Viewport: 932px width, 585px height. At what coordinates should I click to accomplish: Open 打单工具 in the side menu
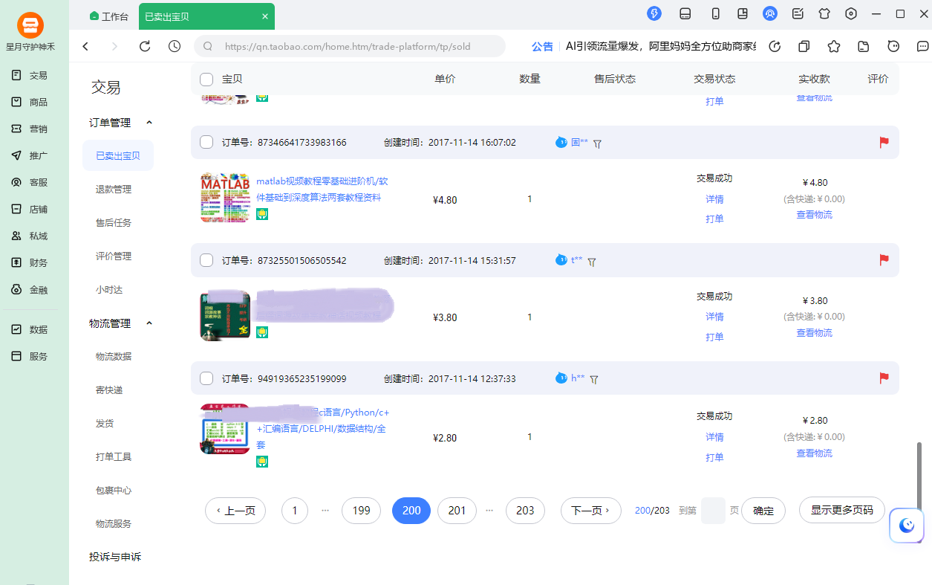pyautogui.click(x=114, y=456)
